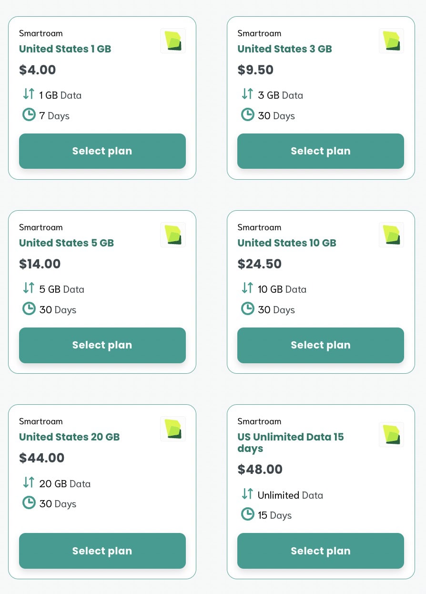
Task: Click the clock icon showing 15 Days validity
Action: pyautogui.click(x=247, y=514)
